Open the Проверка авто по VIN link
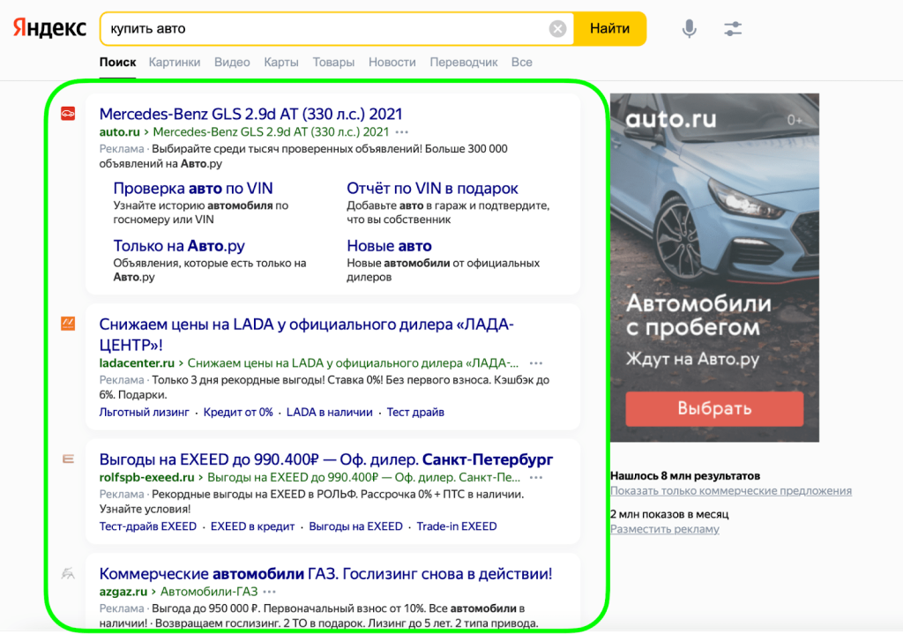903x634 pixels. [x=193, y=189]
